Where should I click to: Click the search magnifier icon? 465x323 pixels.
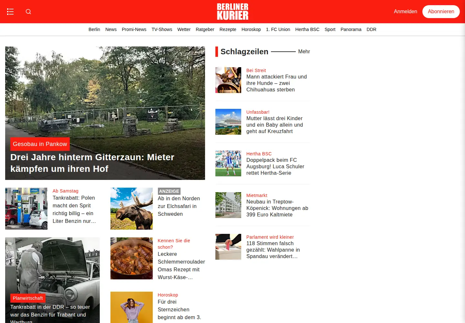tap(28, 12)
